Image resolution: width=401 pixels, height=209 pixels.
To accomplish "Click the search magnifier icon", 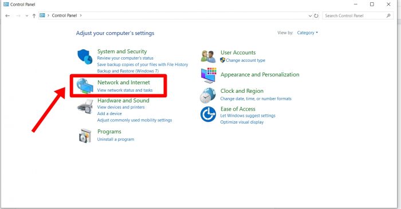I will (x=388, y=15).
